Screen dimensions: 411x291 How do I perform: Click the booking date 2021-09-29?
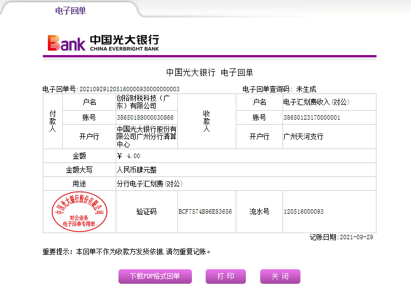coord(355,237)
